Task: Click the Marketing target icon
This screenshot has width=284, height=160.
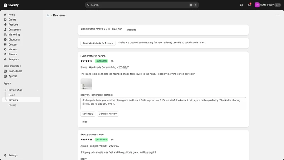Action: point(5,34)
